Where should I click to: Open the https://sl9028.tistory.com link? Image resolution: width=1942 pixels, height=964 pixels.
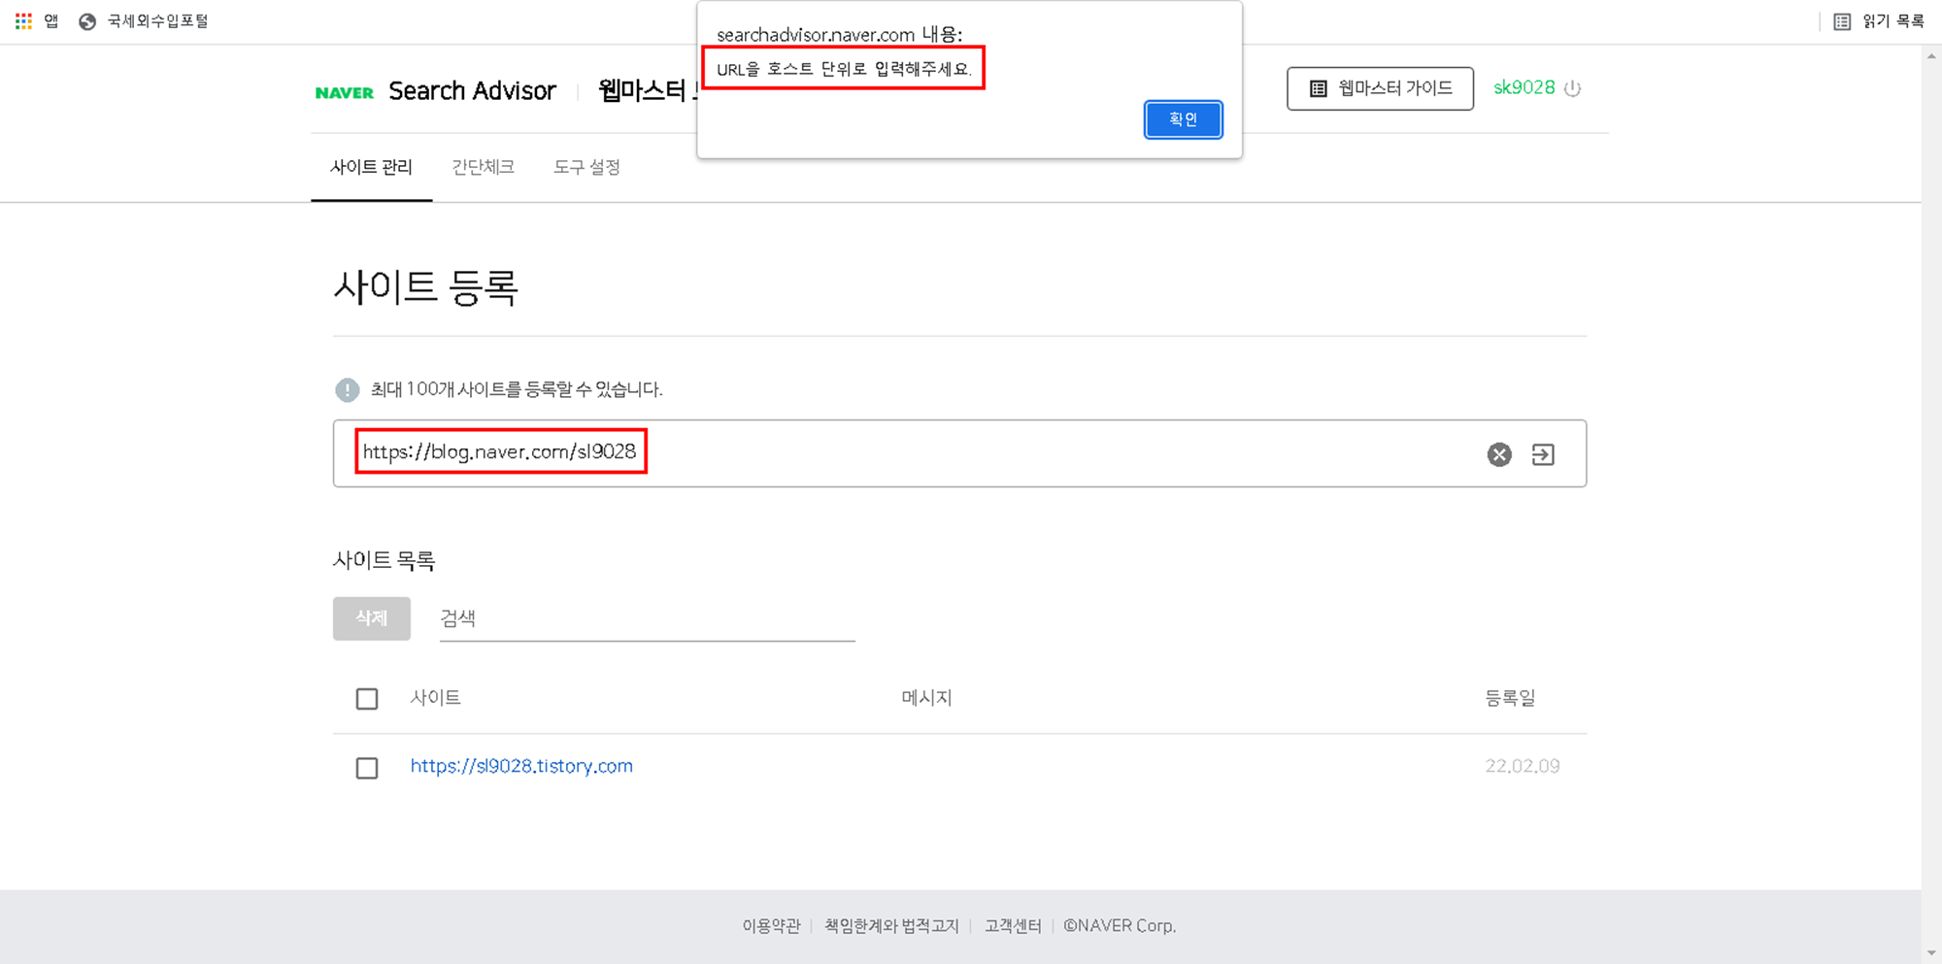point(521,766)
